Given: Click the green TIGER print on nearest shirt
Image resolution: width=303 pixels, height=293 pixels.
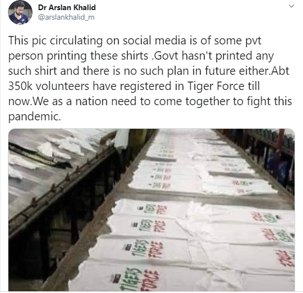Looking at the screenshot, I should click(x=132, y=280).
